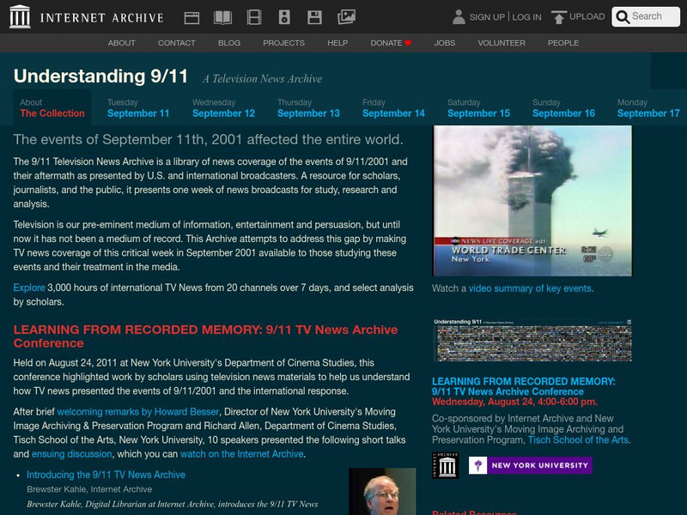Viewport: 687px width, 515px height.
Task: Open blue Learning From Recorded Memory sidebar link
Action: coord(524,387)
